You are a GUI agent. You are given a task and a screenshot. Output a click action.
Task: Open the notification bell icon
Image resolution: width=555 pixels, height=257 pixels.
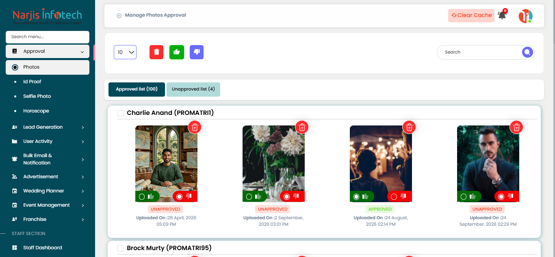502,15
